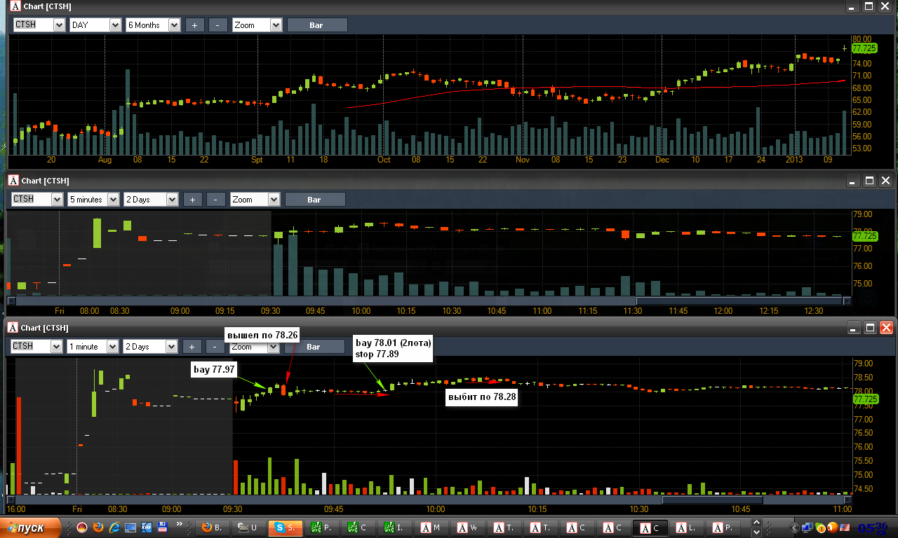The height and width of the screenshot is (538, 898).
Task: Click minus button in the 1-minute chart
Action: tap(216, 346)
